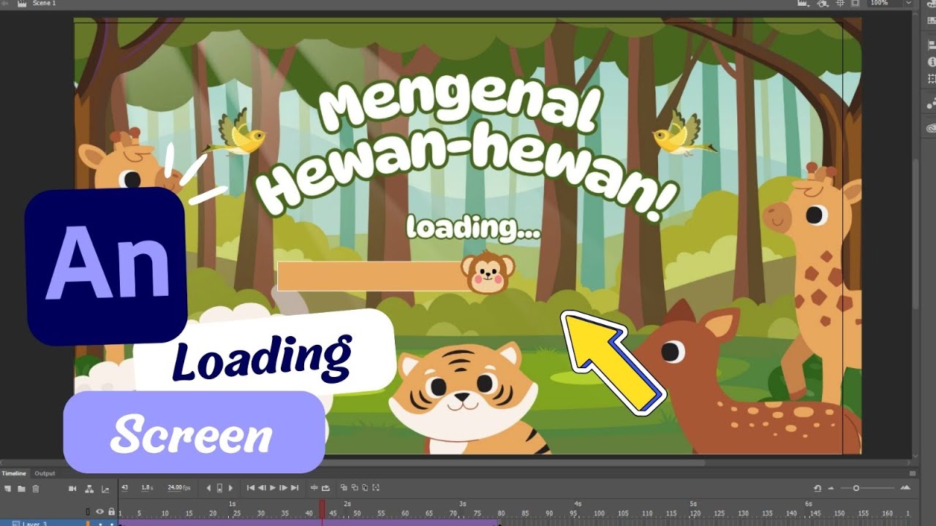The image size is (936, 526).
Task: Expand the stage zoom dropdown arrow
Action: click(x=909, y=3)
